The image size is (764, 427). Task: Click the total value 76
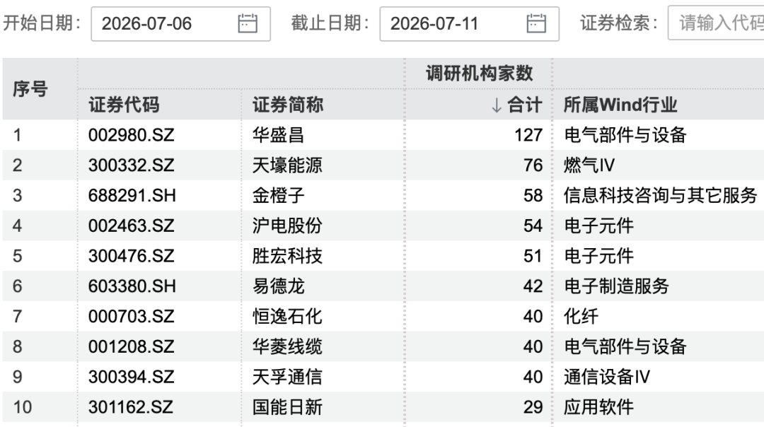click(x=533, y=165)
